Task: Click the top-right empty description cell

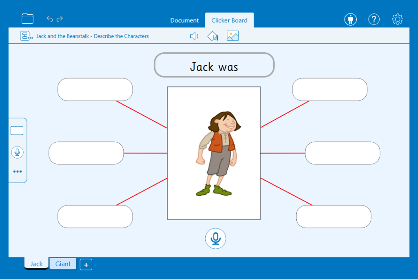Action: tap(330, 89)
